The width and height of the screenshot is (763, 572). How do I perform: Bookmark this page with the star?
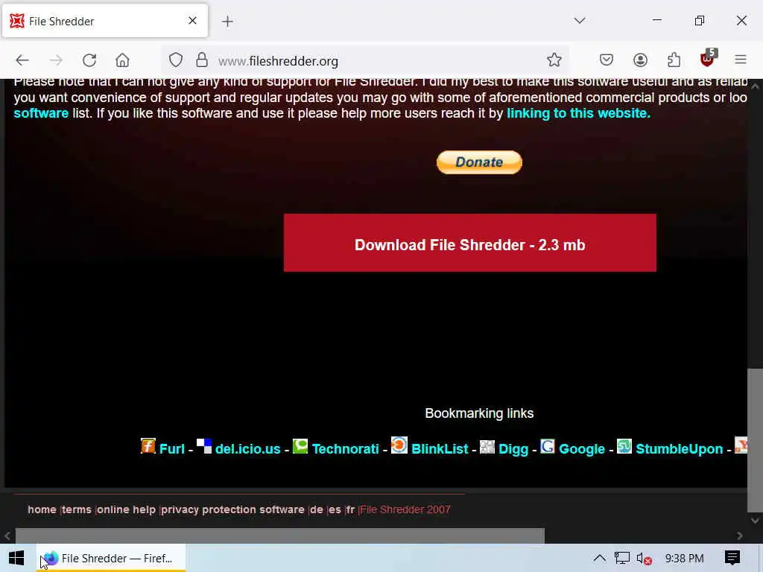[x=554, y=60]
